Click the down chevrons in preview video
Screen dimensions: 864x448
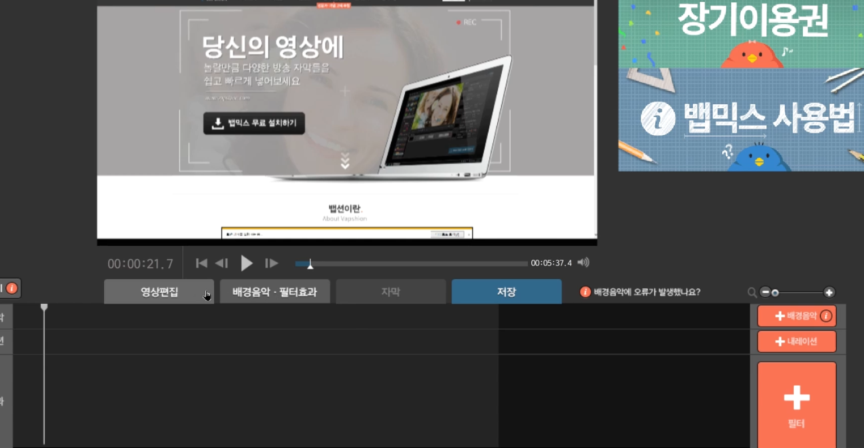[345, 161]
